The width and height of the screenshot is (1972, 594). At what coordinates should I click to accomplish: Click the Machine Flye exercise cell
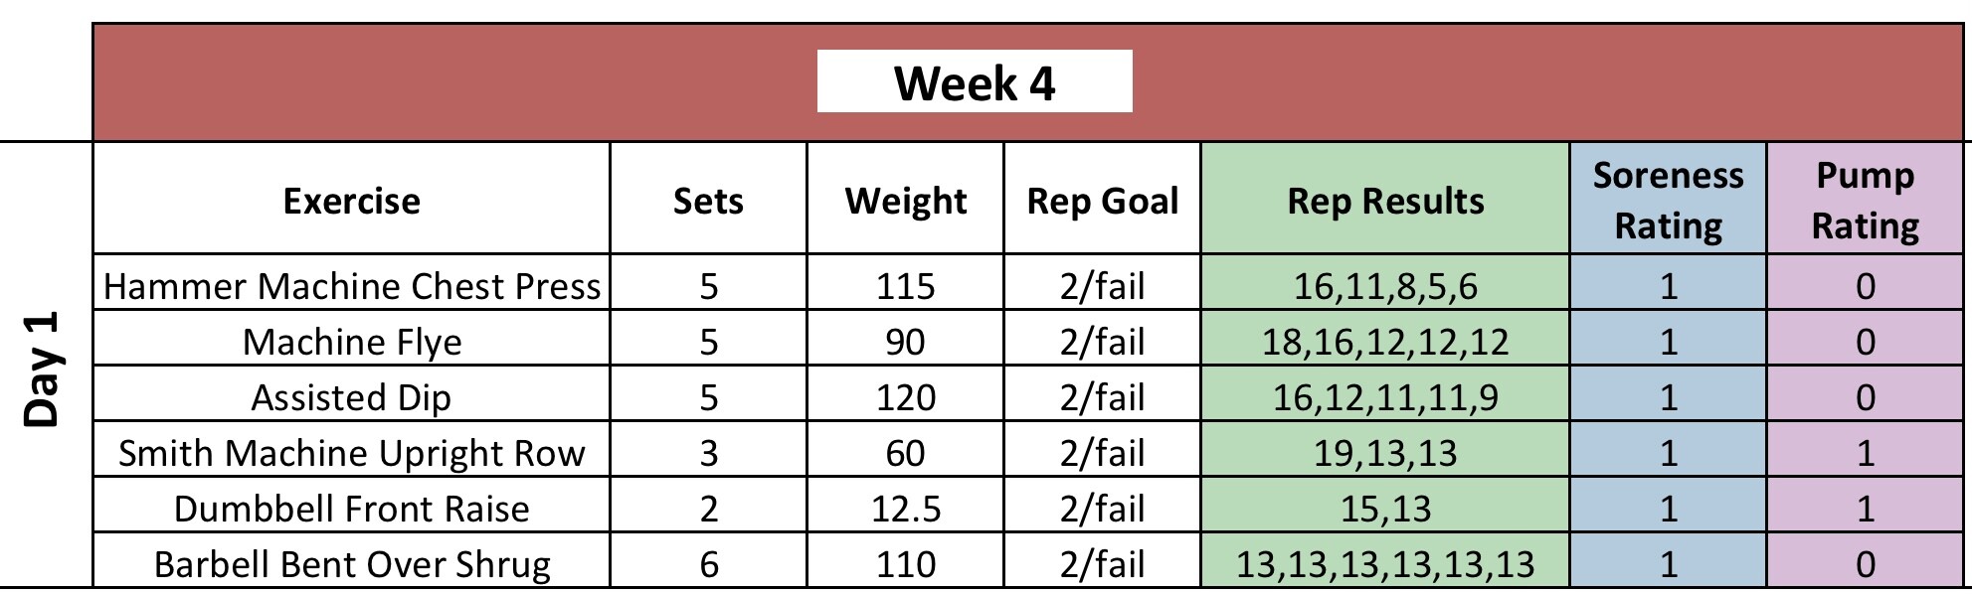[x=351, y=342]
